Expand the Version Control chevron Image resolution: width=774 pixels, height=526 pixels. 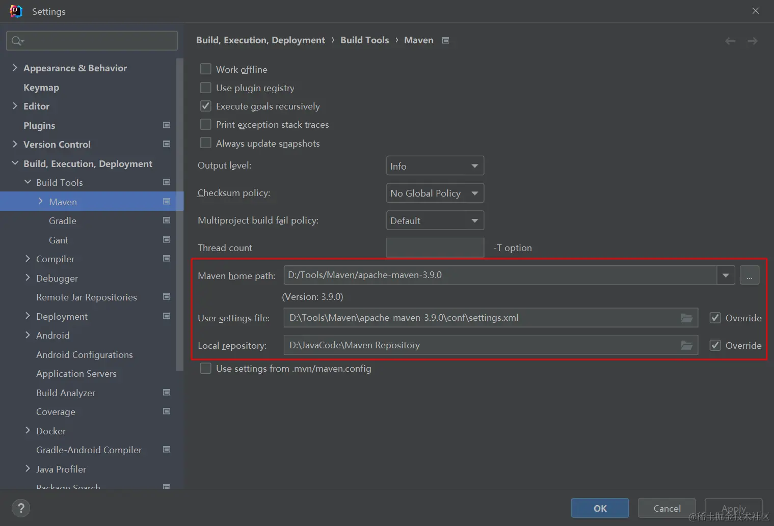pyautogui.click(x=15, y=144)
